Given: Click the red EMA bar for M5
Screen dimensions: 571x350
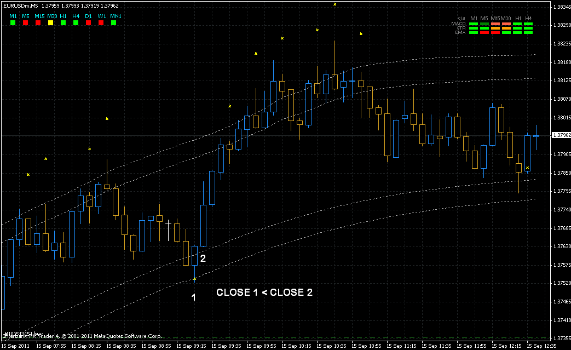Looking at the screenshot, I should [485, 32].
